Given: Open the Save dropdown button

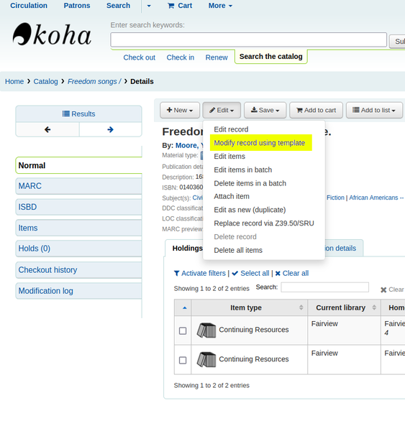Looking at the screenshot, I should click(x=265, y=110).
